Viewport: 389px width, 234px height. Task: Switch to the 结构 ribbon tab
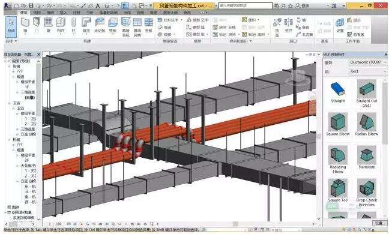pyautogui.click(x=37, y=13)
